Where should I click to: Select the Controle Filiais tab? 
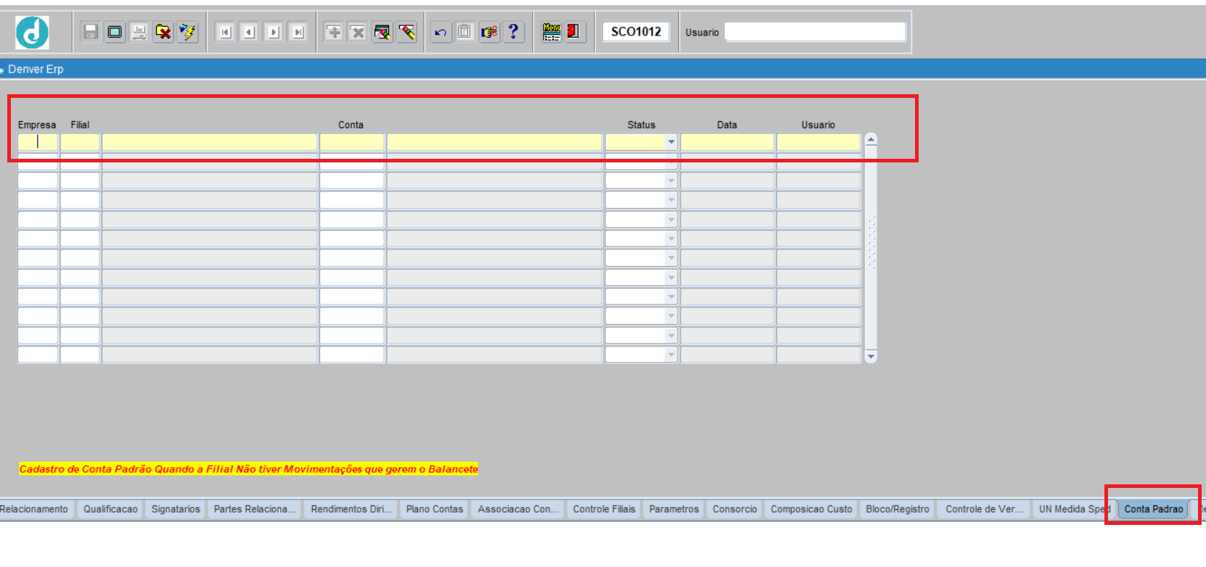[x=604, y=509]
